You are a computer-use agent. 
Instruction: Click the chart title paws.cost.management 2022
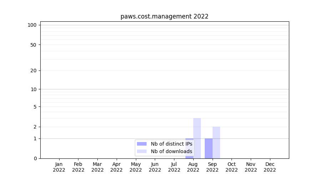click(164, 16)
